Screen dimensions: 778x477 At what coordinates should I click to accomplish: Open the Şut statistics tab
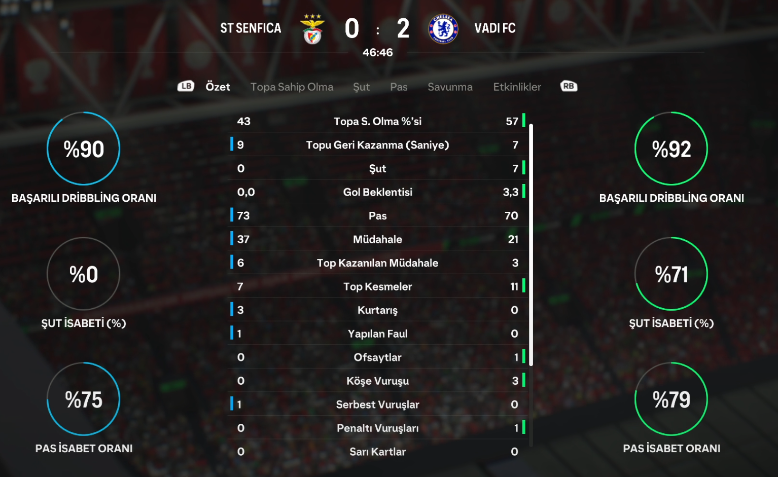click(x=361, y=87)
